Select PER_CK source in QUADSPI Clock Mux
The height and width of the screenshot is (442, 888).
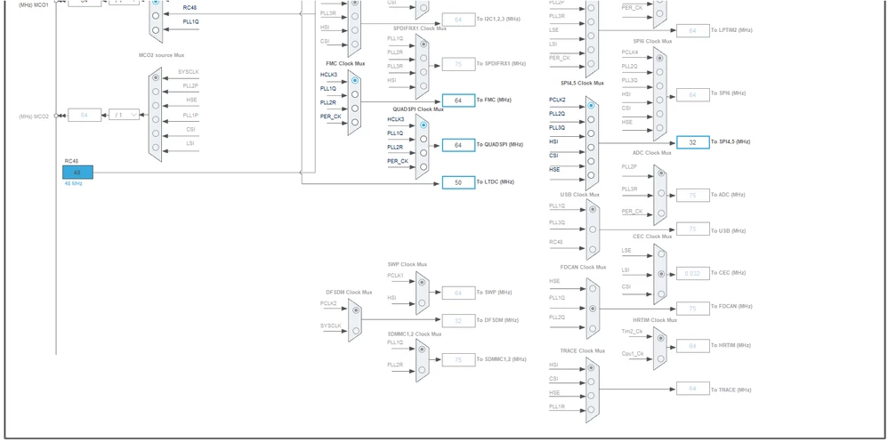(x=423, y=167)
